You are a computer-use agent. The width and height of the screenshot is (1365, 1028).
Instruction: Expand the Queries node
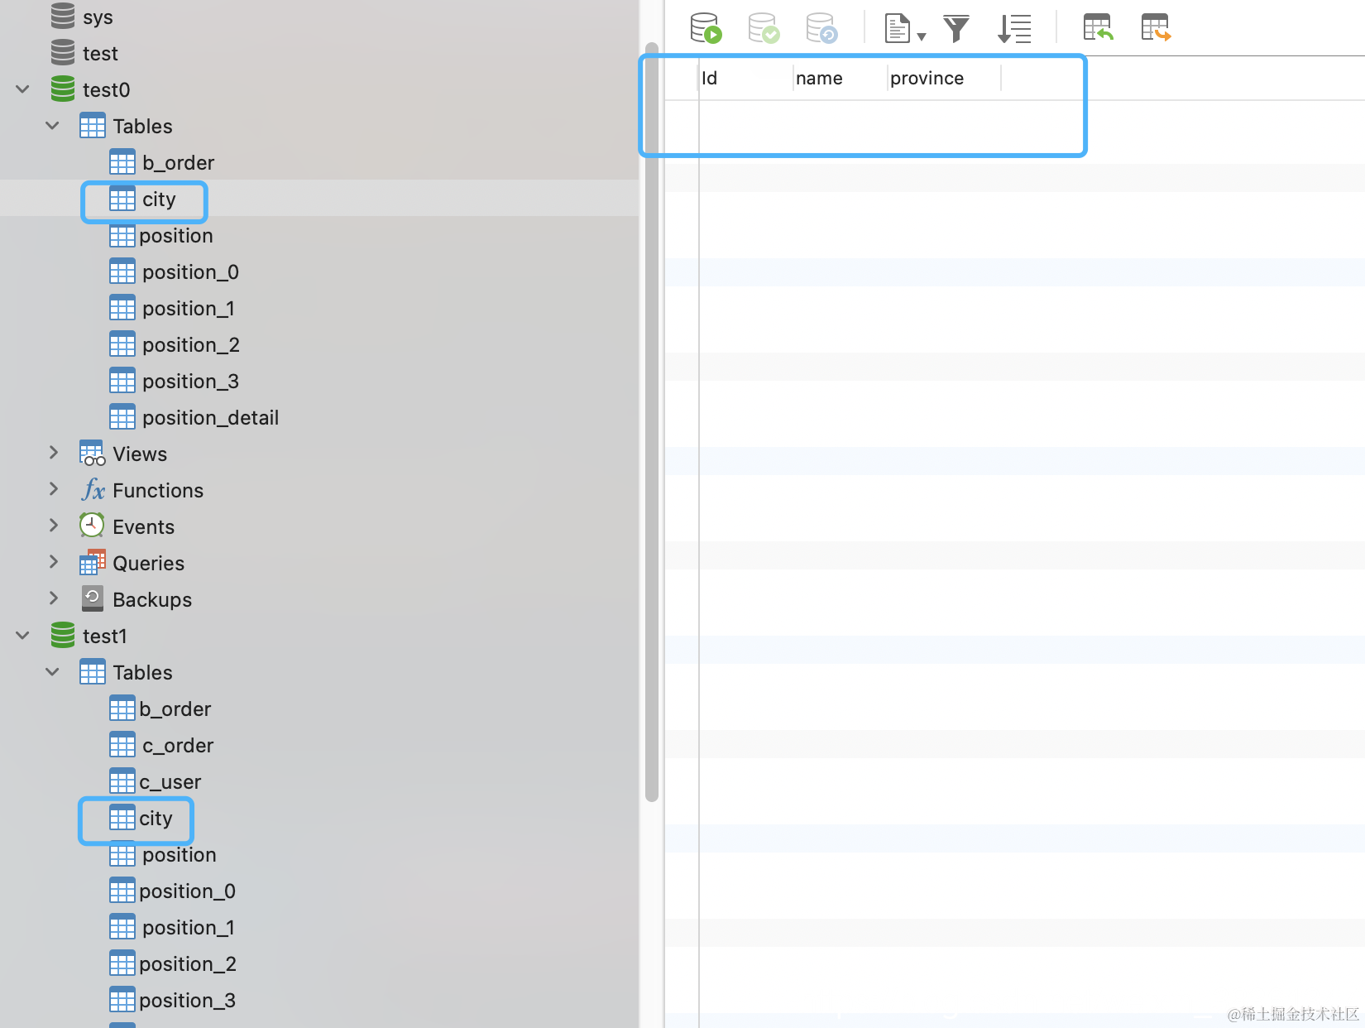tap(54, 562)
